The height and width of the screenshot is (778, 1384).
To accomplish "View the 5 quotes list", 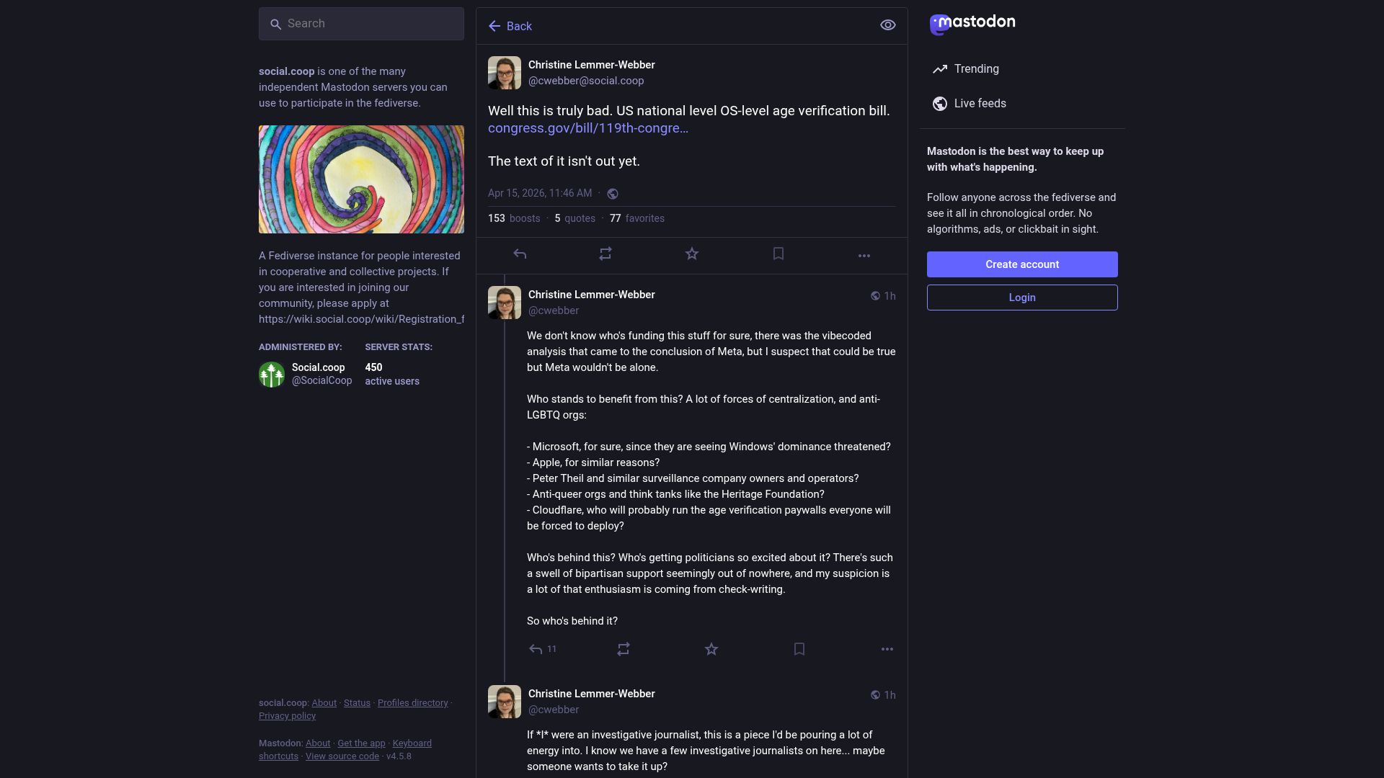I will (x=575, y=218).
